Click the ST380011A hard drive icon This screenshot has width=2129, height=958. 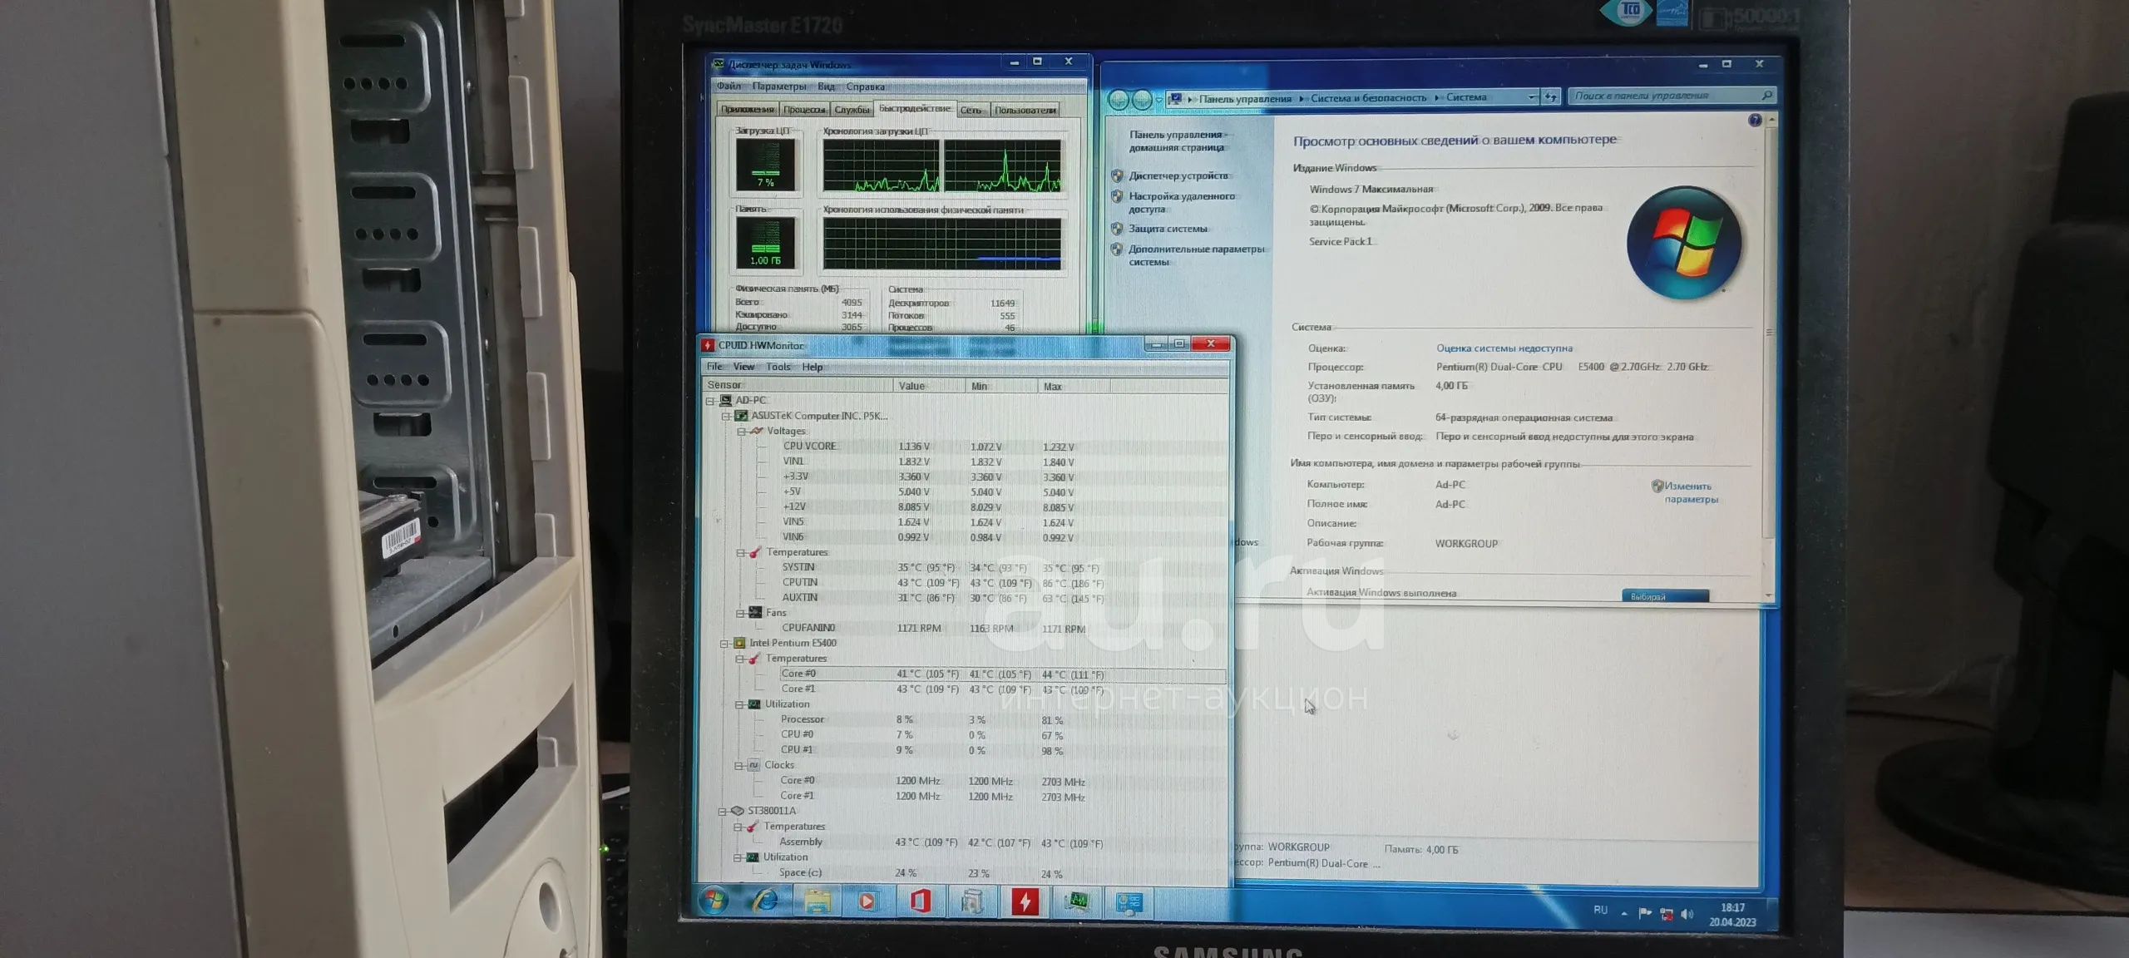[x=738, y=811]
